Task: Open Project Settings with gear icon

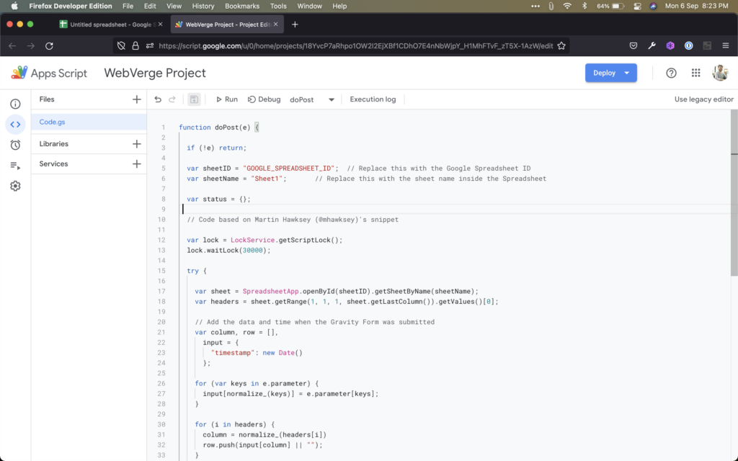Action: coord(14,186)
